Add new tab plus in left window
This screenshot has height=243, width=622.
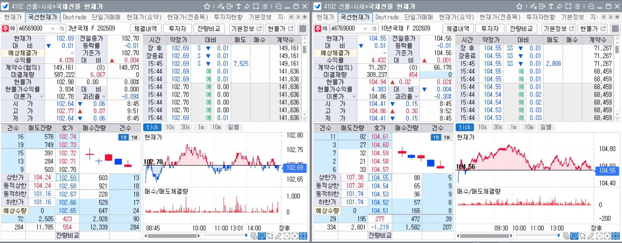click(x=305, y=17)
